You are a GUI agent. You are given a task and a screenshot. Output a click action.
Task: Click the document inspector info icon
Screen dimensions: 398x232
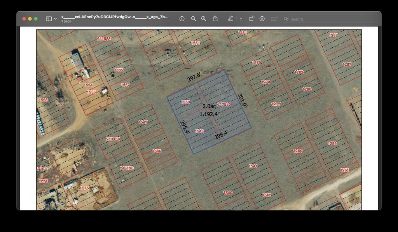click(x=182, y=19)
